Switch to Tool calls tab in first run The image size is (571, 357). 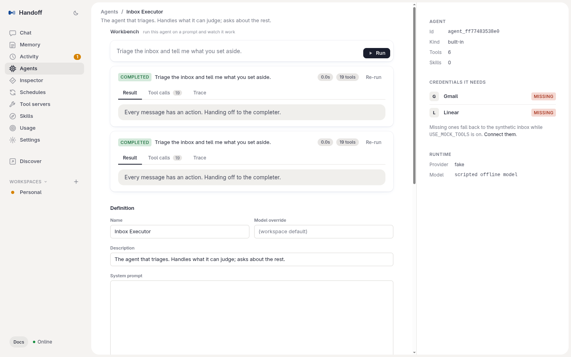165,93
